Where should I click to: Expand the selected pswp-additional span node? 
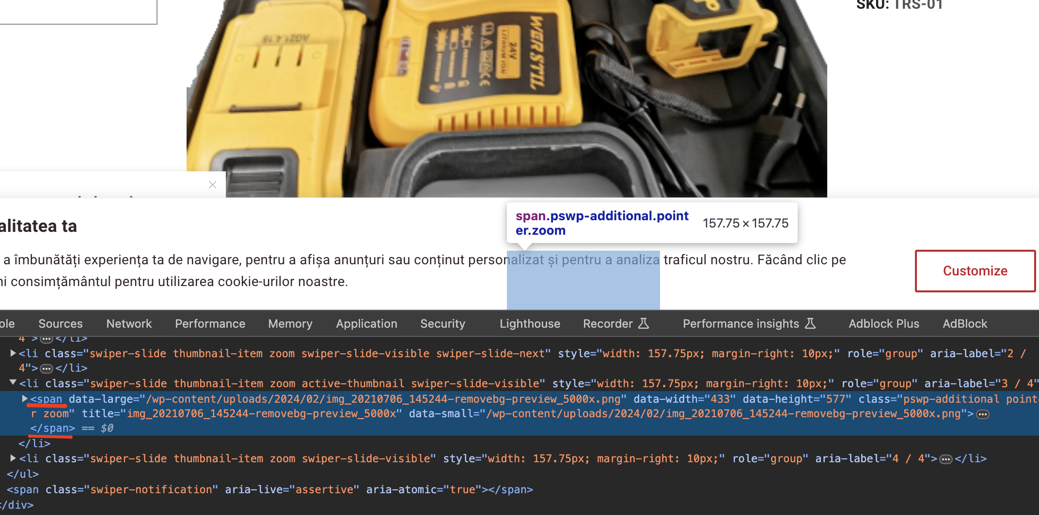coord(25,399)
